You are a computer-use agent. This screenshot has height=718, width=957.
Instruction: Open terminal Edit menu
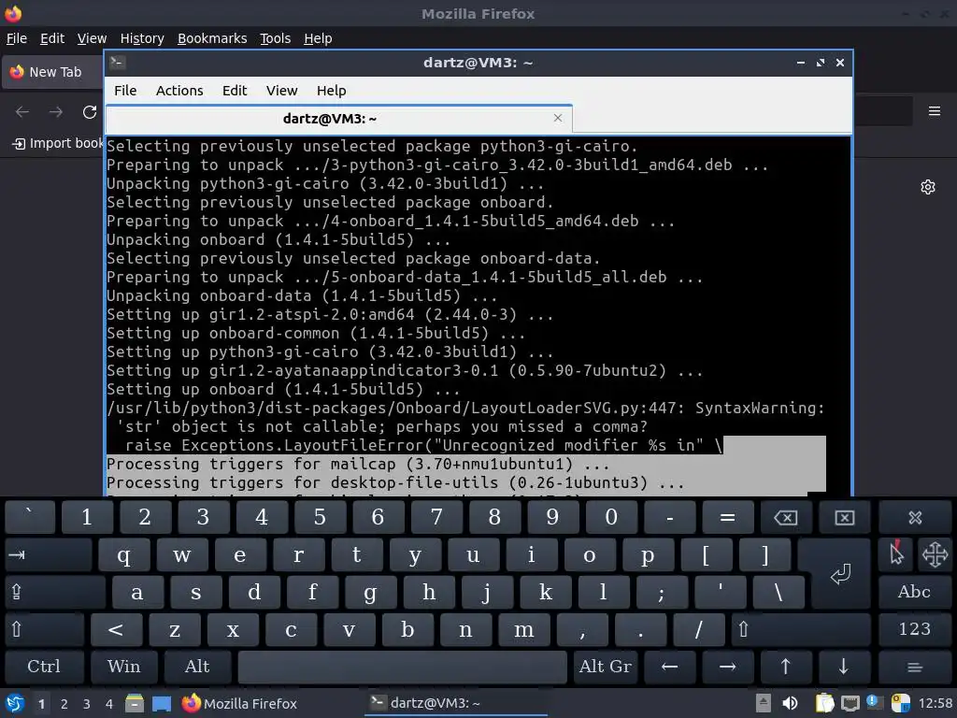point(235,91)
